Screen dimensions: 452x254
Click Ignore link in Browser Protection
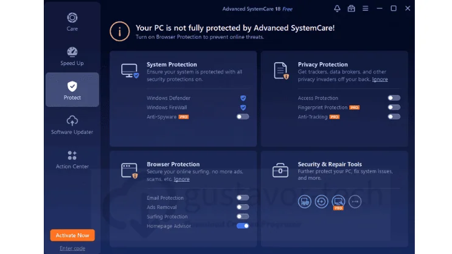coord(182,179)
